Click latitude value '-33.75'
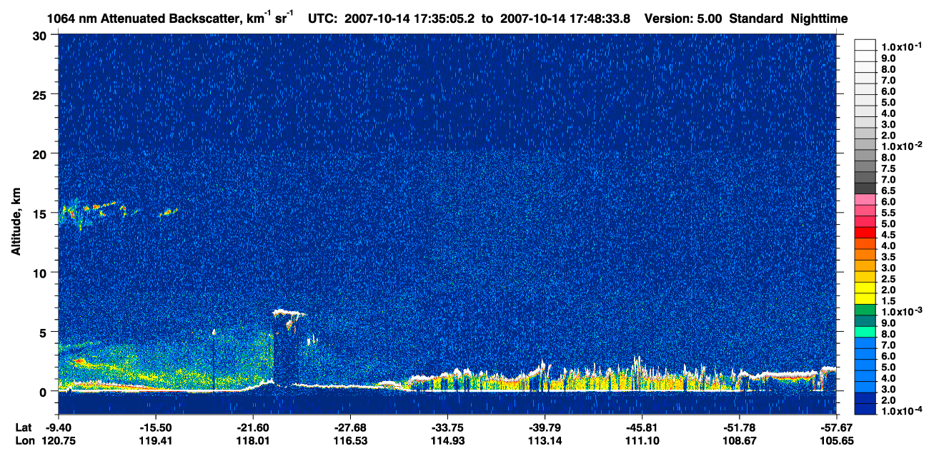Screen dimensions: 929x476 coord(447,427)
